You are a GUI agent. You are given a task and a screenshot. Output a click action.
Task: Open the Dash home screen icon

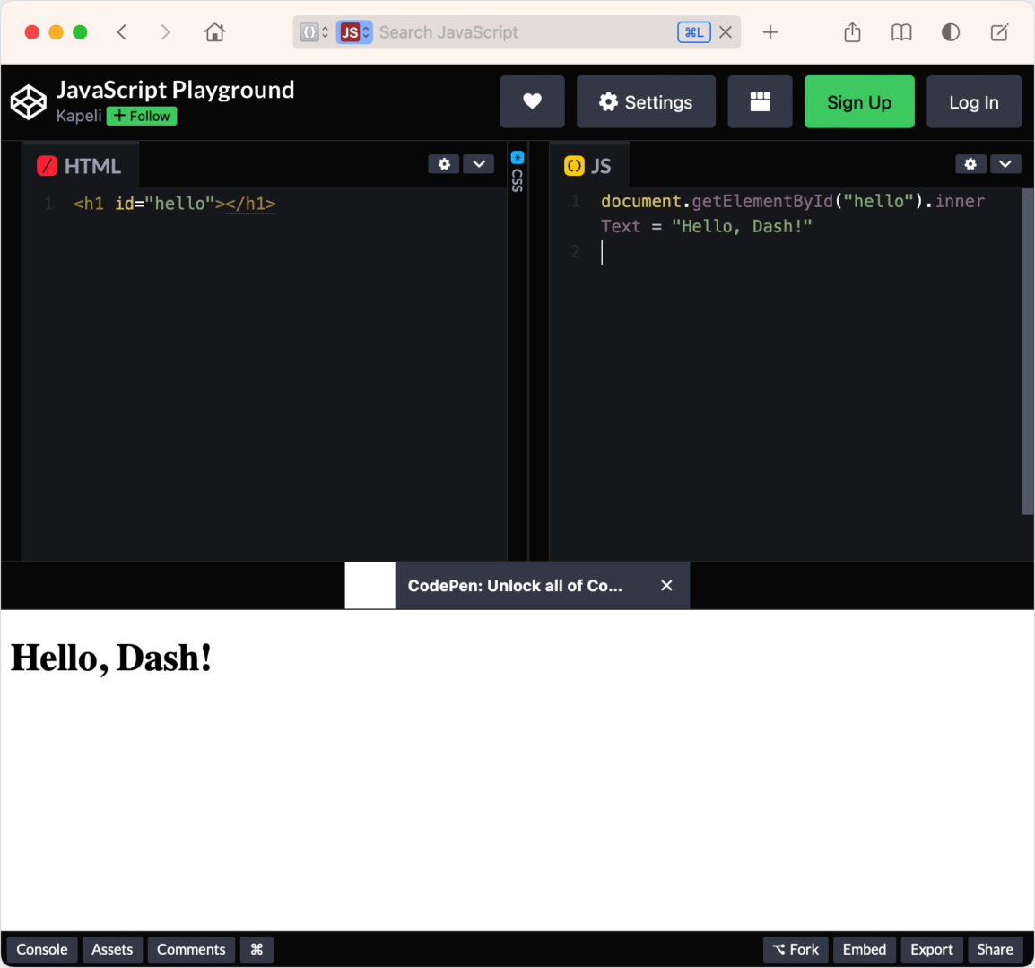point(214,32)
